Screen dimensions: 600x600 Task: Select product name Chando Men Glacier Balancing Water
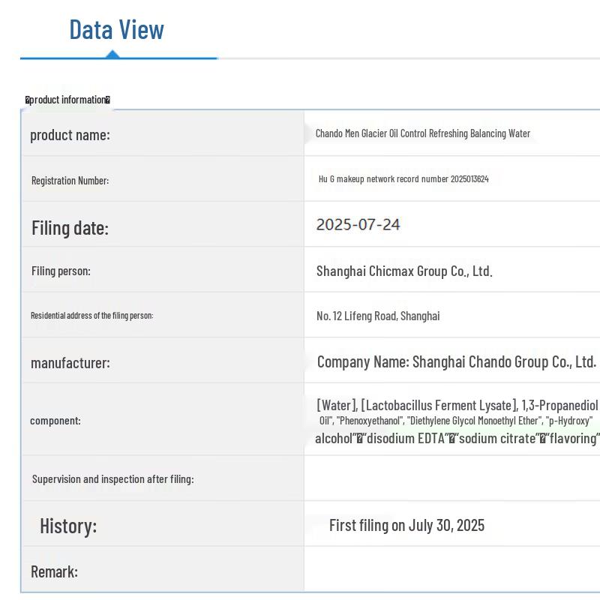[x=423, y=133]
